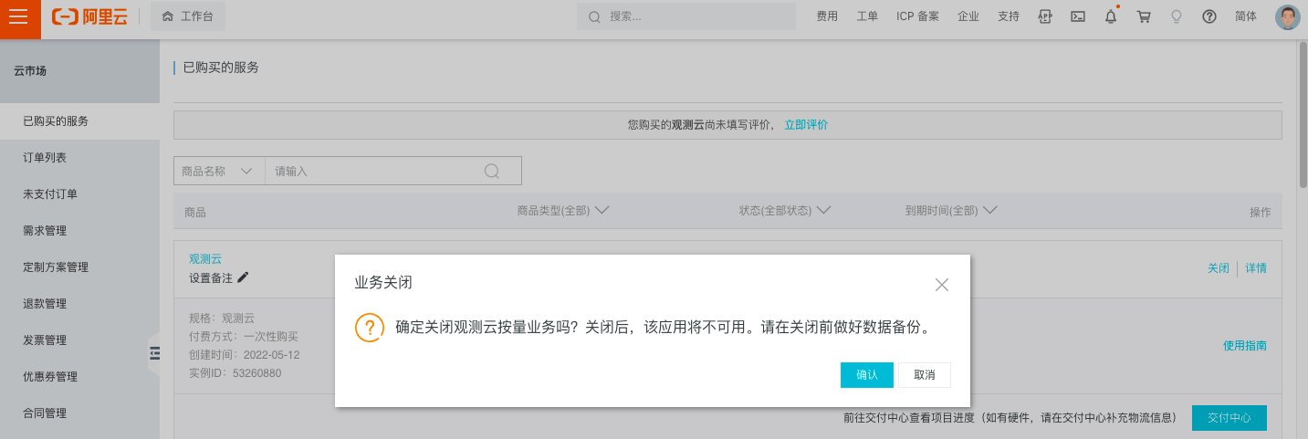Select 已购买的服务 in sidebar

79,120
